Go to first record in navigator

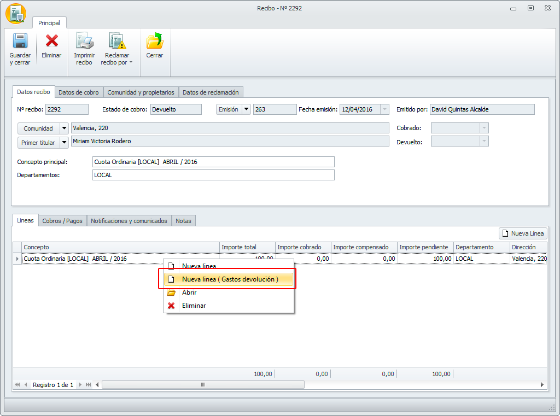pyautogui.click(x=17, y=385)
